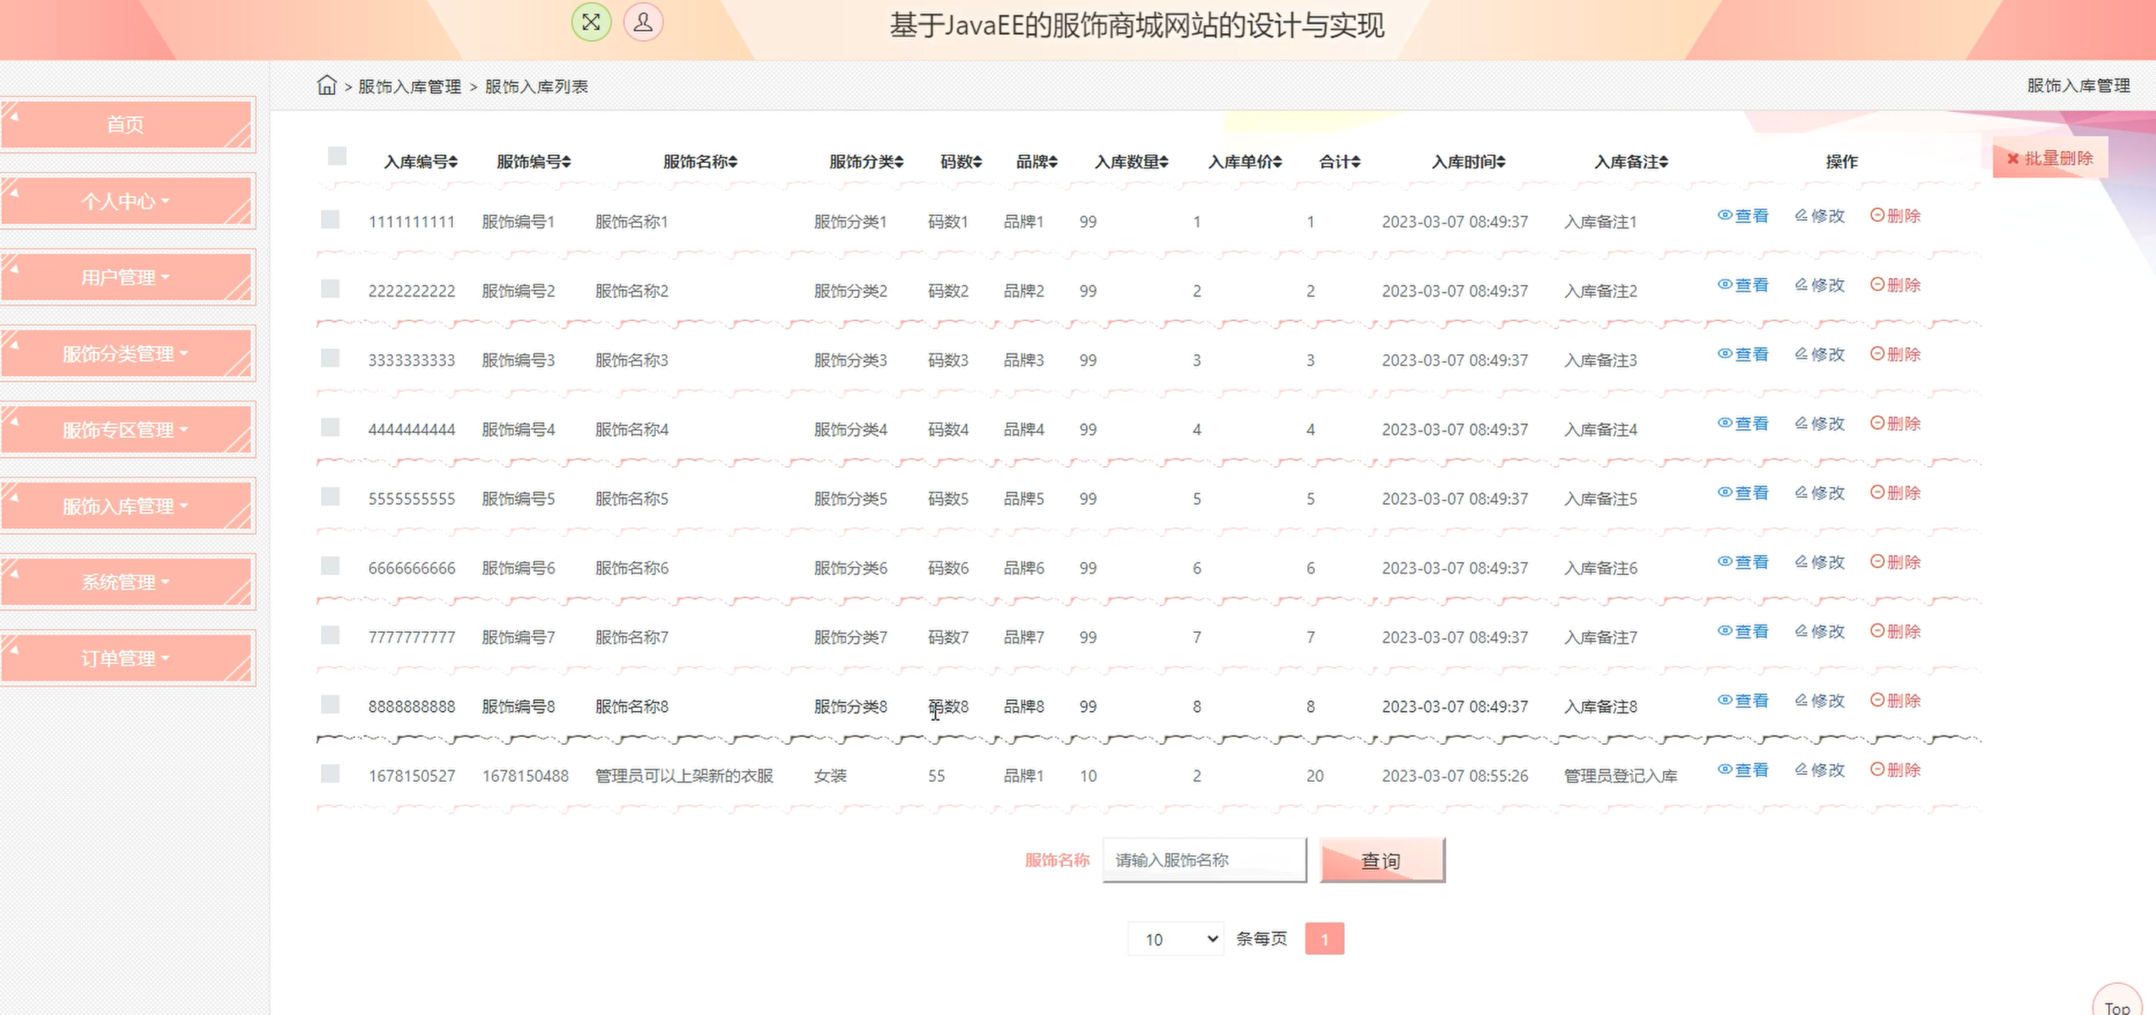View record 6666666666 details
The image size is (2156, 1015).
coord(1743,563)
